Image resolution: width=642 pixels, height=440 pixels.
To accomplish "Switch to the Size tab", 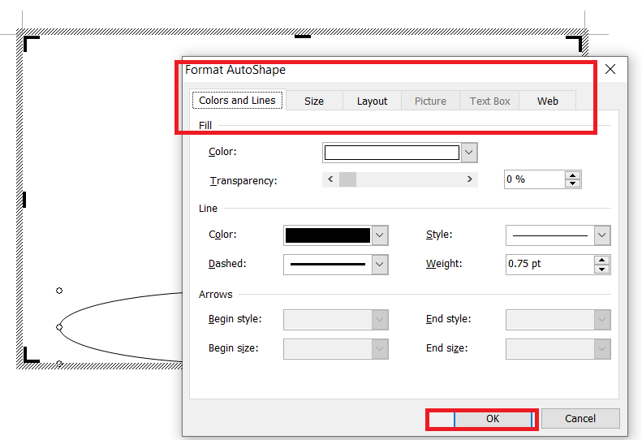I will click(314, 101).
